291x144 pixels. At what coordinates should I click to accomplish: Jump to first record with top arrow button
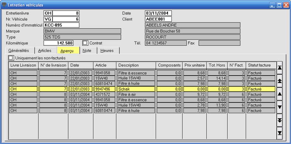coord(279,68)
